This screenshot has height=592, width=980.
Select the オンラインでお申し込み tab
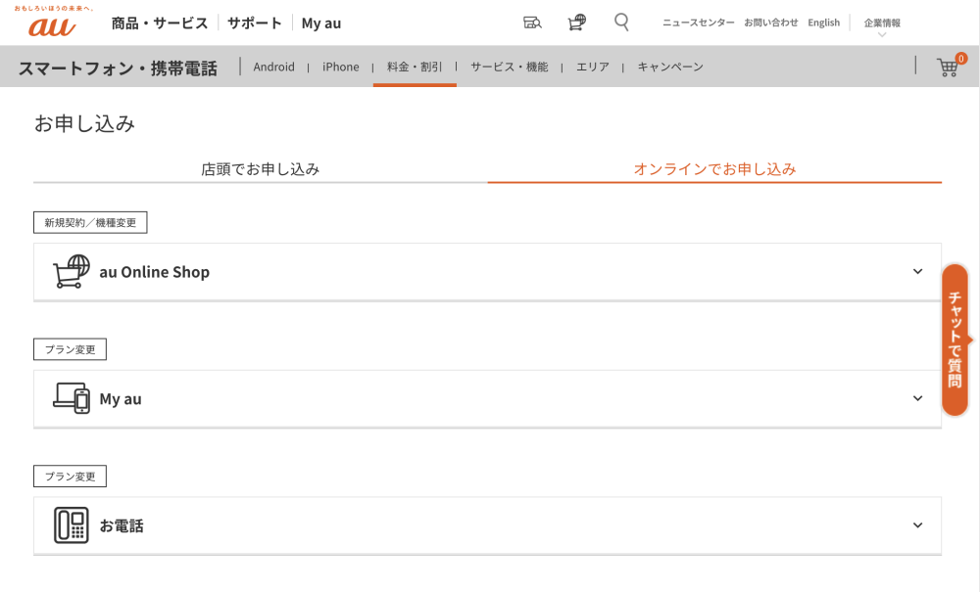(x=714, y=168)
